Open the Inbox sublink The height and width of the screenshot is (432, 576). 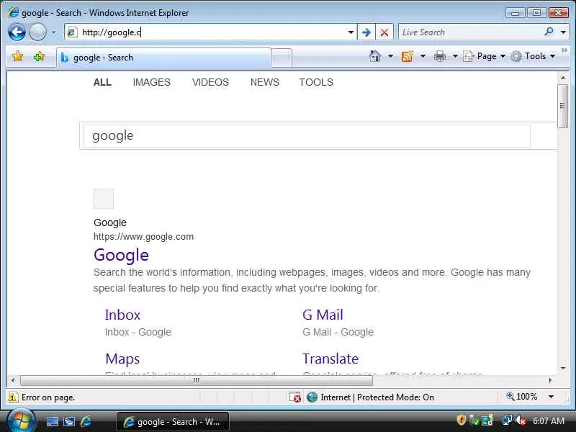coord(122,315)
